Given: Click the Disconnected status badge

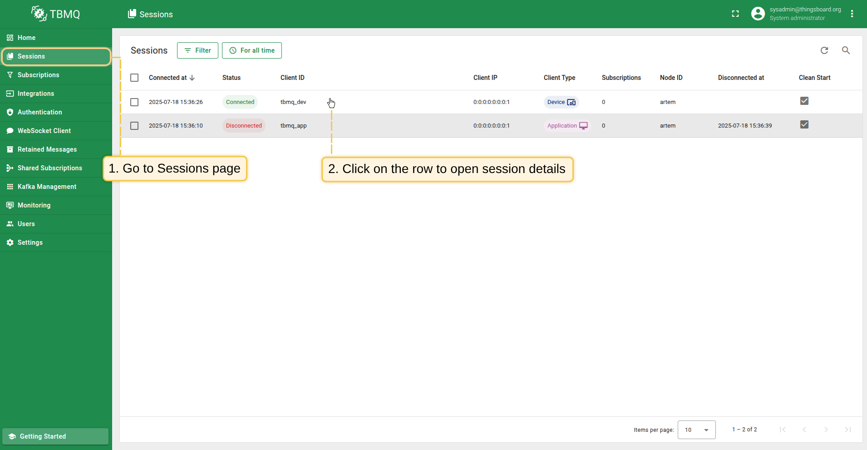Looking at the screenshot, I should tap(244, 126).
